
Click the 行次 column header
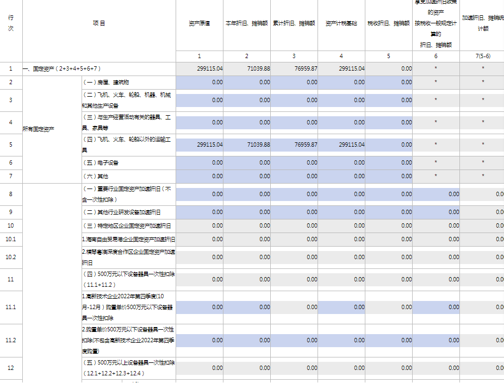click(x=11, y=23)
